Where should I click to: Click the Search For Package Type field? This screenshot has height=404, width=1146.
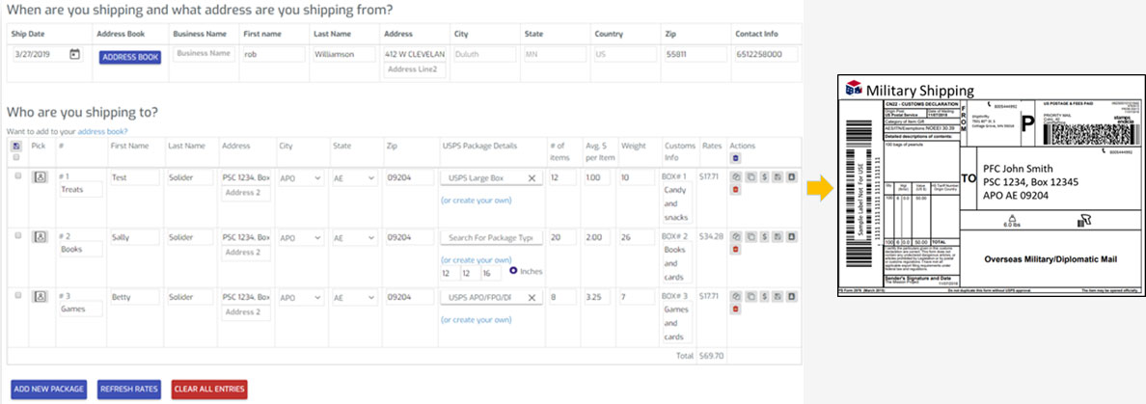(x=491, y=237)
